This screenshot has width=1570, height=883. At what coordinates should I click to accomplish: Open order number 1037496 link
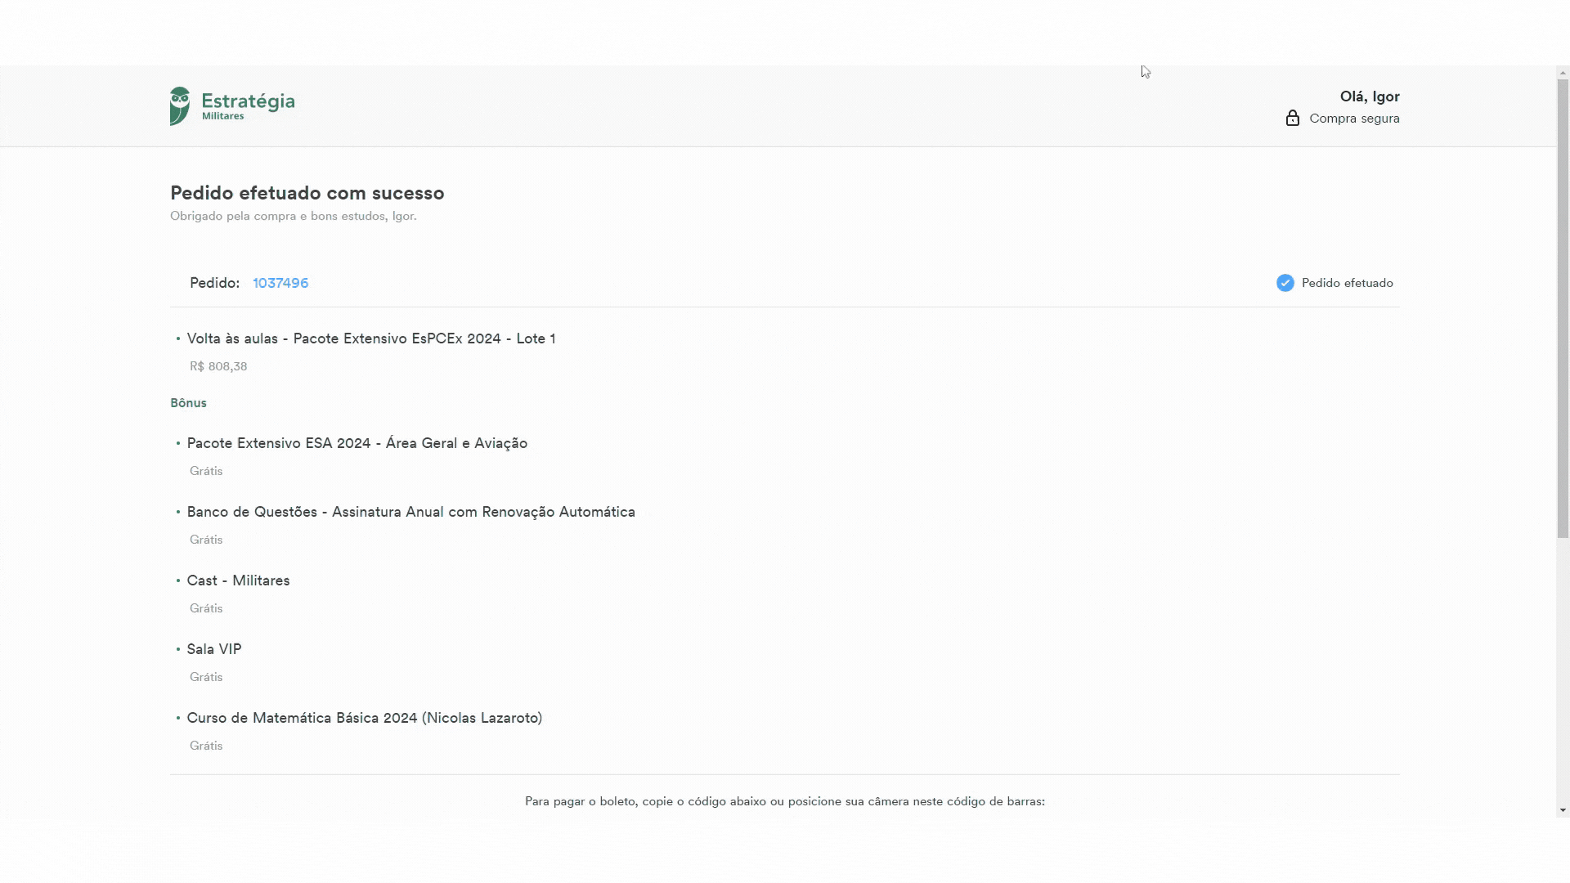click(280, 283)
